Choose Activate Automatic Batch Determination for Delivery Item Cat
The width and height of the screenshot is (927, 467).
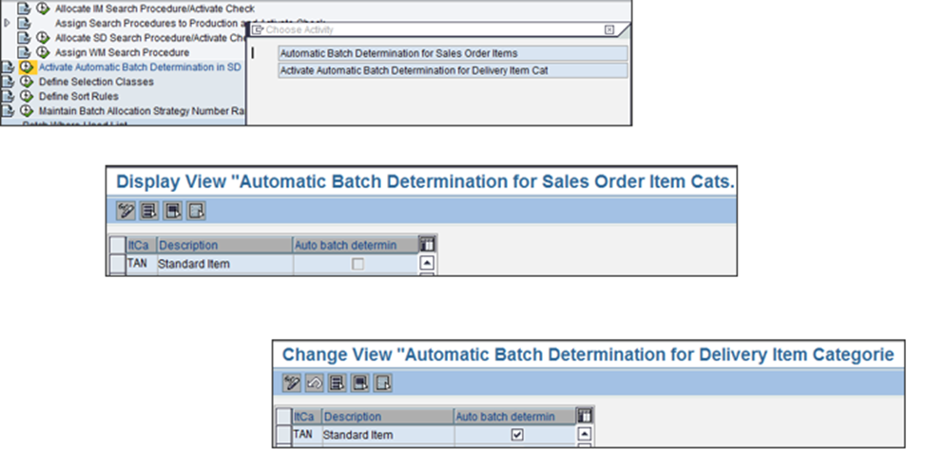click(x=453, y=70)
